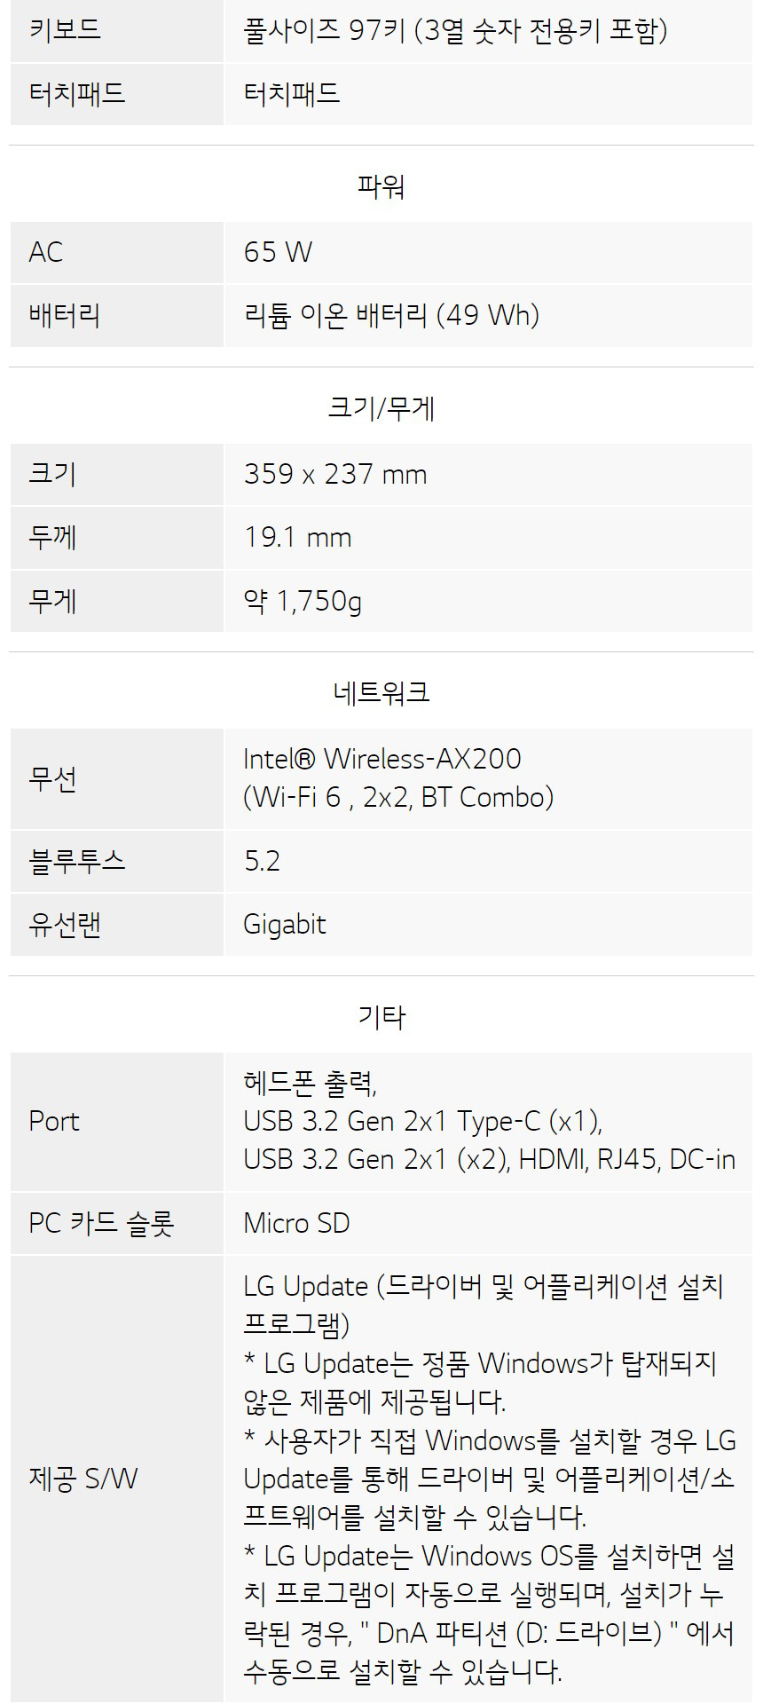The height and width of the screenshot is (1704, 763).
Task: Select the 블루투스 5.2 value
Action: 262,861
